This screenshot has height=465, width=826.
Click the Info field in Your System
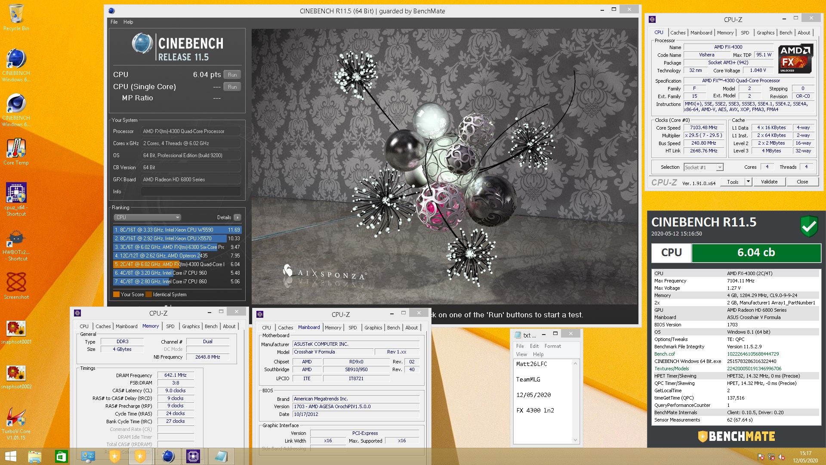pyautogui.click(x=191, y=192)
